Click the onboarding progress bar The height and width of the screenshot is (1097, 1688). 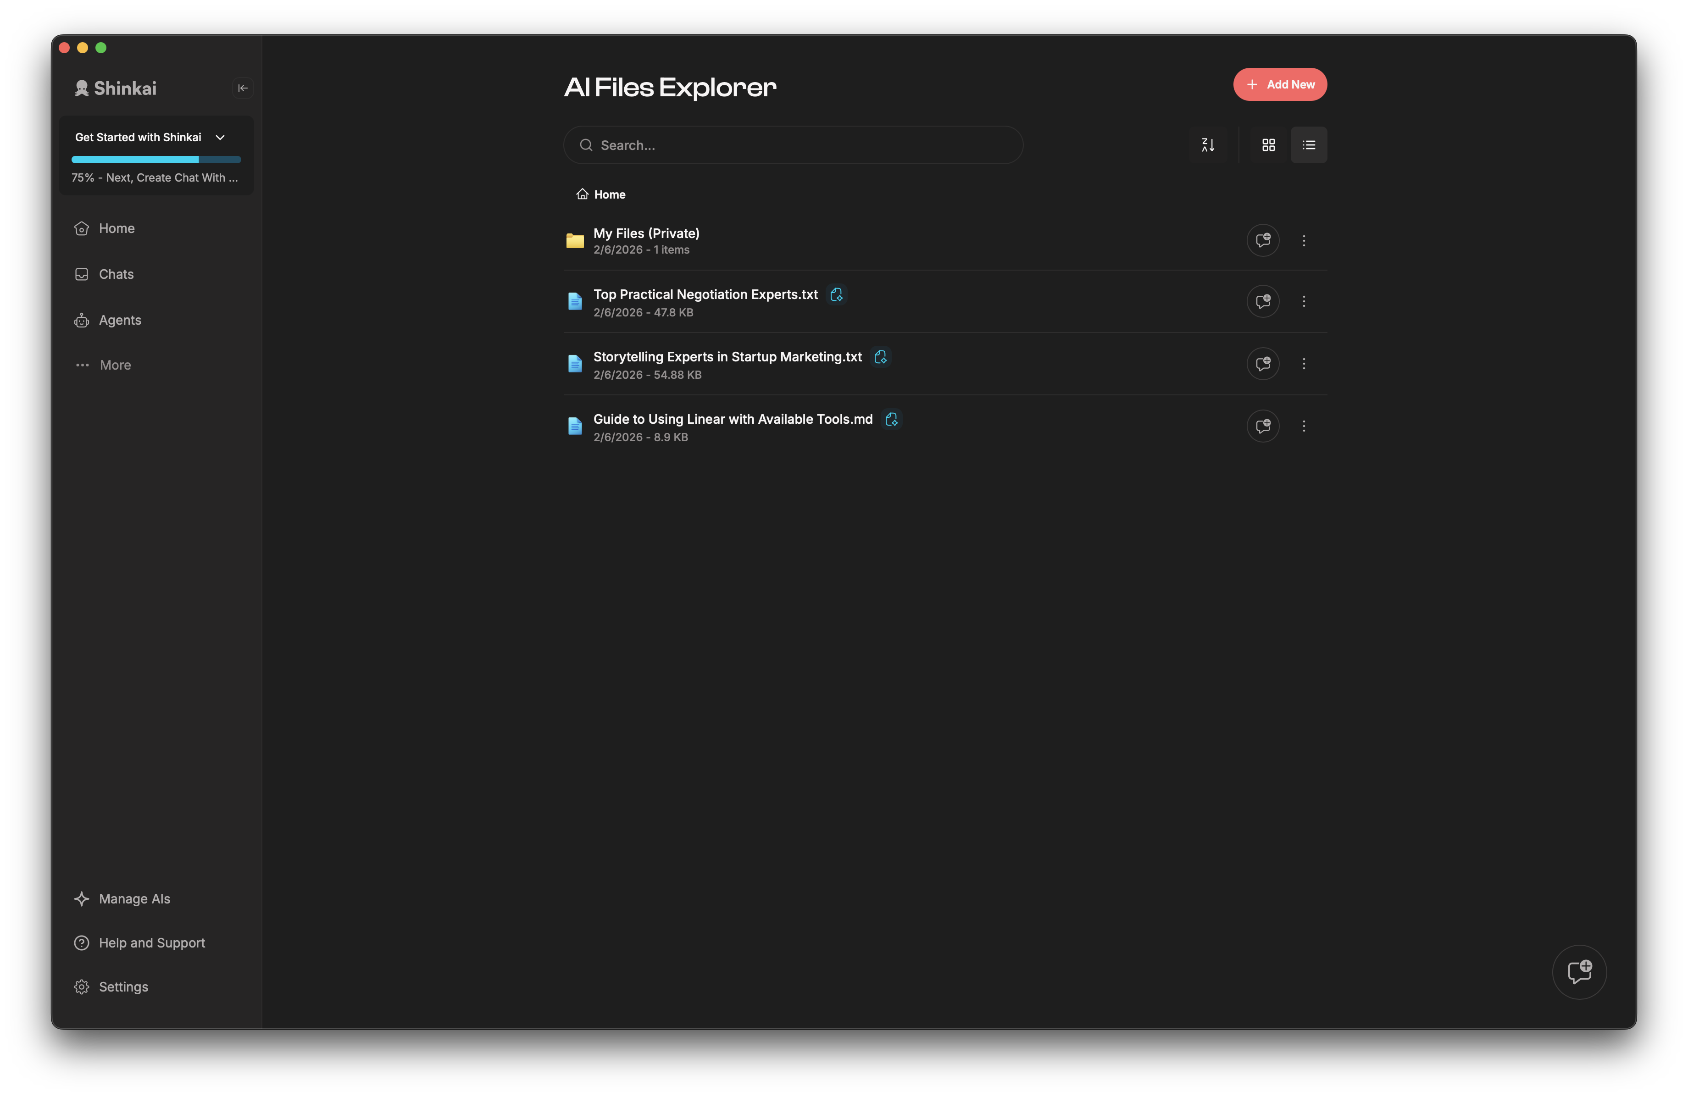click(x=156, y=160)
